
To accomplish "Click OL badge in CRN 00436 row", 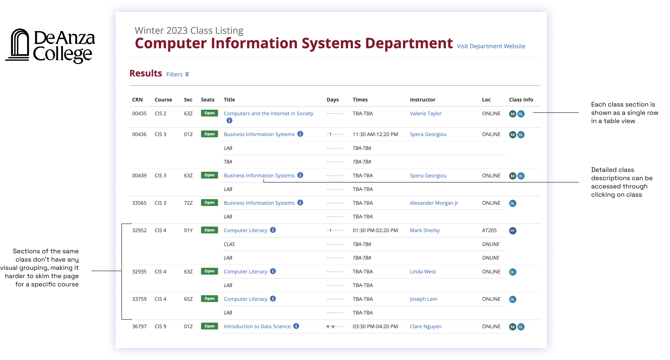I will 521,135.
